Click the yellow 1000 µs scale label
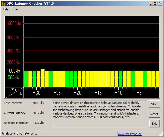The width and height of the screenshot is (164, 137). coord(13,71)
